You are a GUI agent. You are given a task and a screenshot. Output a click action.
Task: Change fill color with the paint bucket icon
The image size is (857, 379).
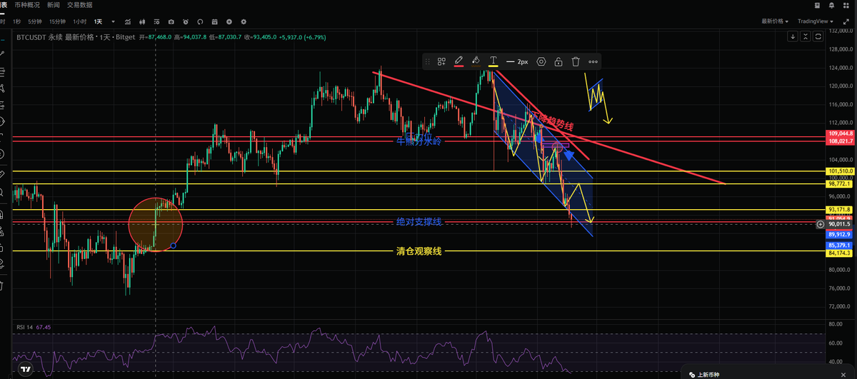(476, 62)
